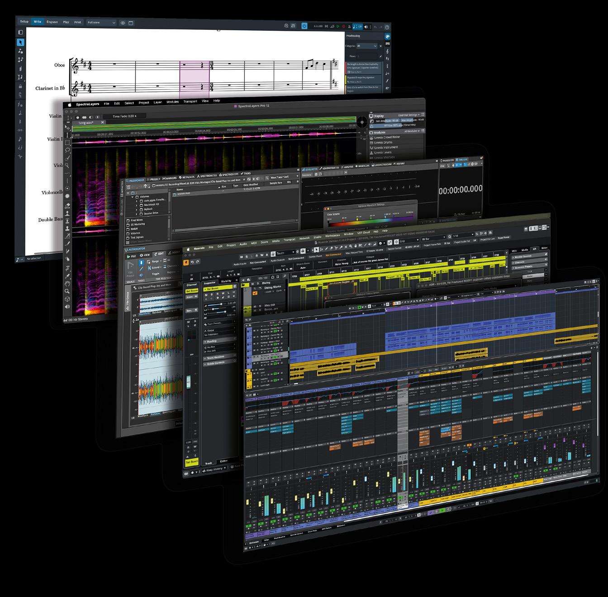The image size is (608, 597).
Task: Click the speaker tool in SpectraLayers toolbar
Action: coord(67,307)
